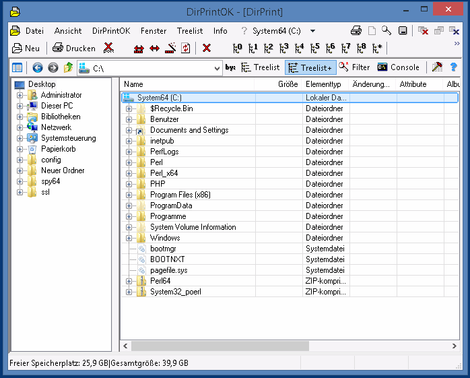Image resolution: width=470 pixels, height=378 pixels.
Task: Open the Ansicht menu
Action: 68,31
